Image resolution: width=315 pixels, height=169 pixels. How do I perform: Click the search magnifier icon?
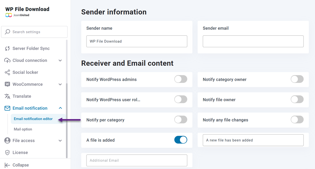tap(8, 32)
